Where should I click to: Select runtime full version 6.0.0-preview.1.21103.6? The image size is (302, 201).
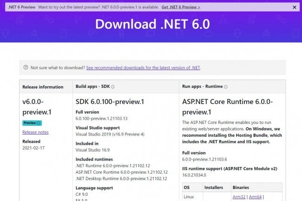pos(204,159)
